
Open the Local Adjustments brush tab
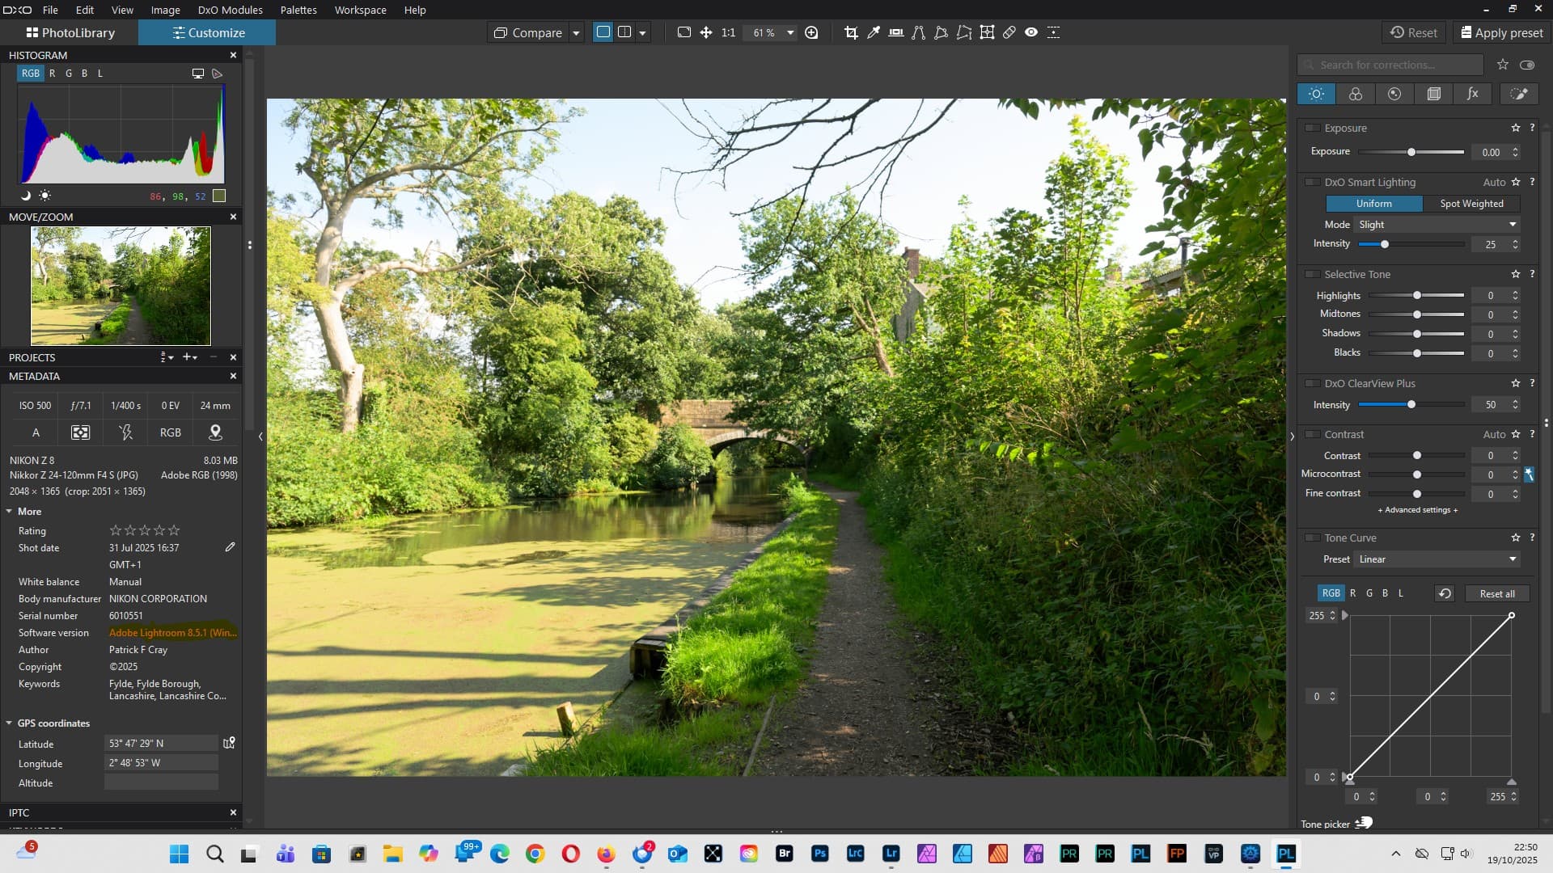click(x=1519, y=94)
